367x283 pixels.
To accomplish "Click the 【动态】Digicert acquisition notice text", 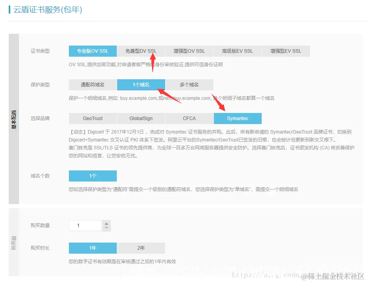I will tap(210, 136).
